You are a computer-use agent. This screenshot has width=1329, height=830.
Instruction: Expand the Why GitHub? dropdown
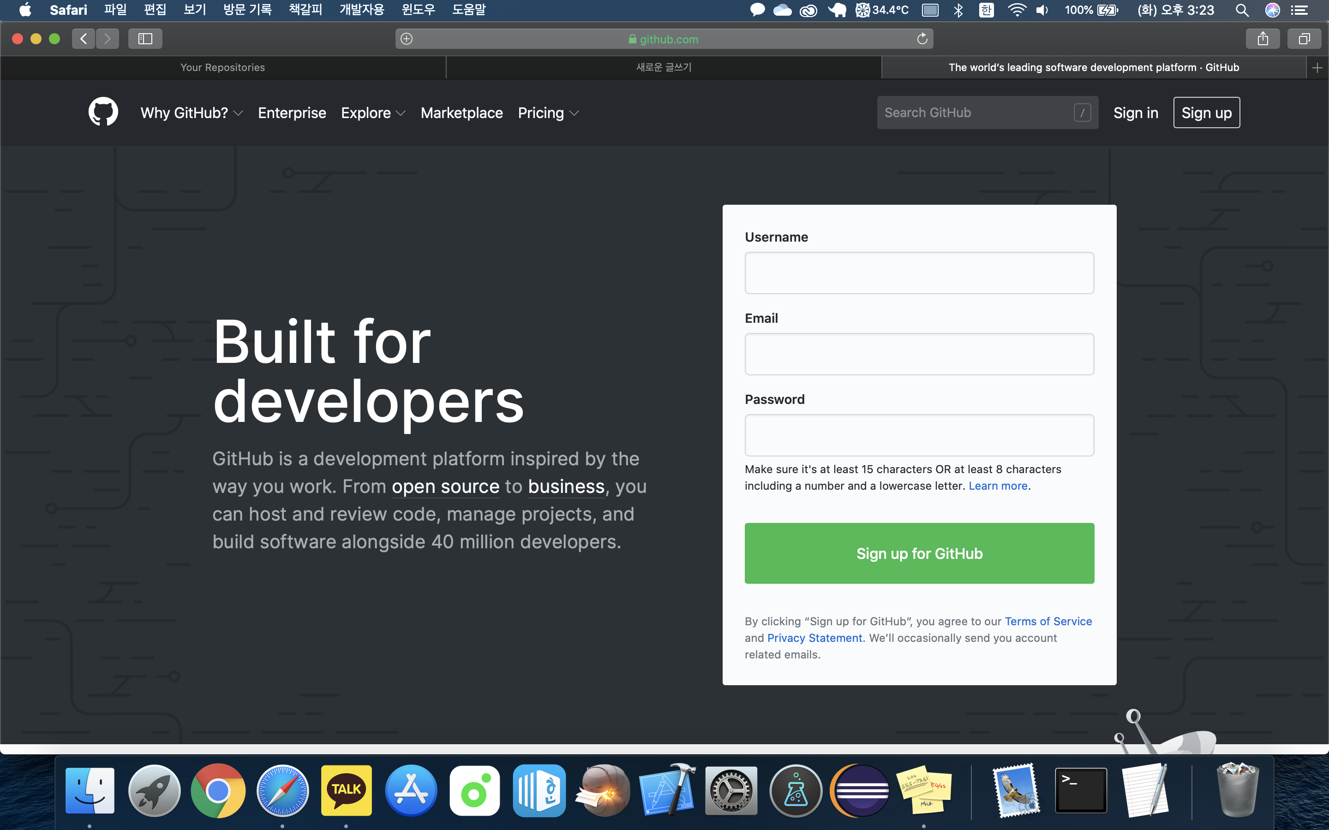[x=191, y=113]
